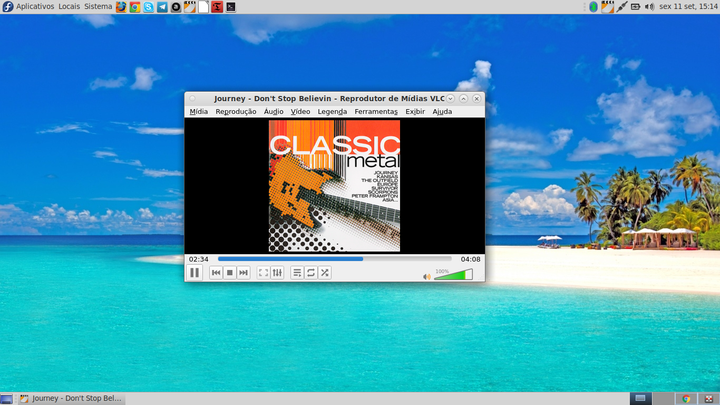Open Sistema menu in top panel
Image resolution: width=720 pixels, height=405 pixels.
coord(98,6)
